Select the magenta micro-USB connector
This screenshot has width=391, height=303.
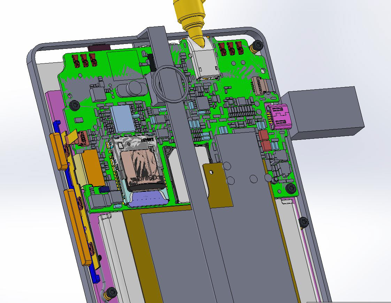click(279, 117)
